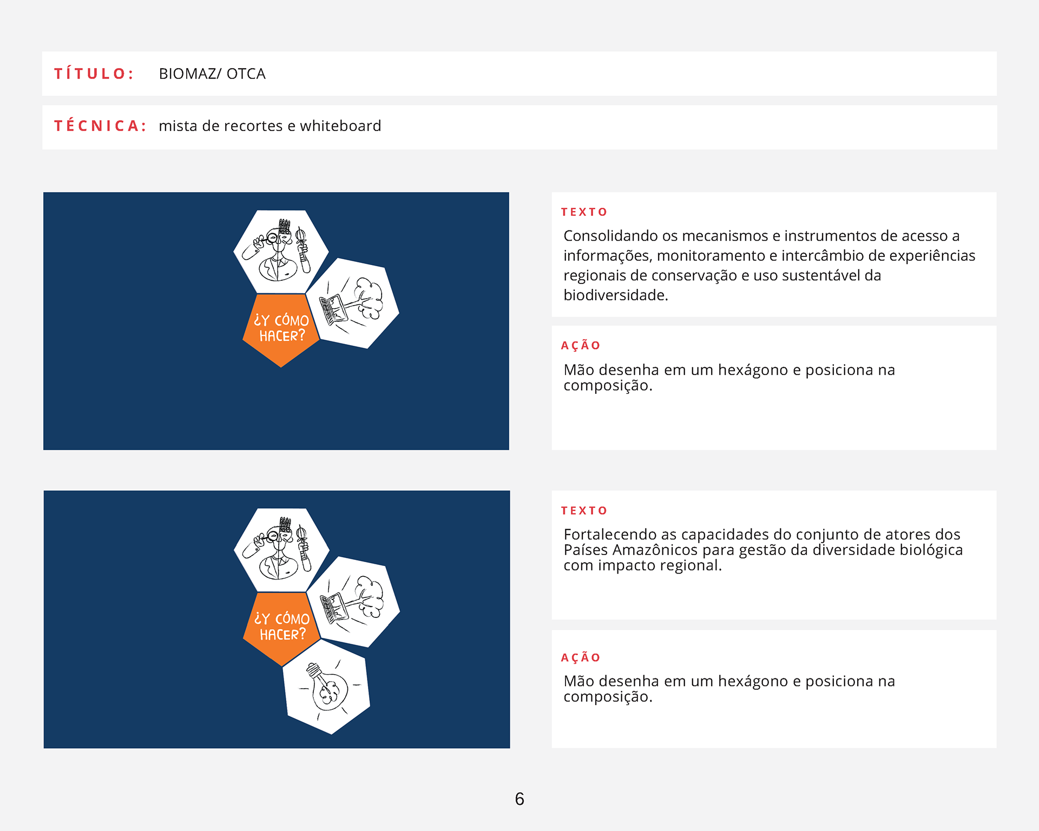Click the first TEXTO heading
Screen dimensions: 1039x831
tap(584, 212)
